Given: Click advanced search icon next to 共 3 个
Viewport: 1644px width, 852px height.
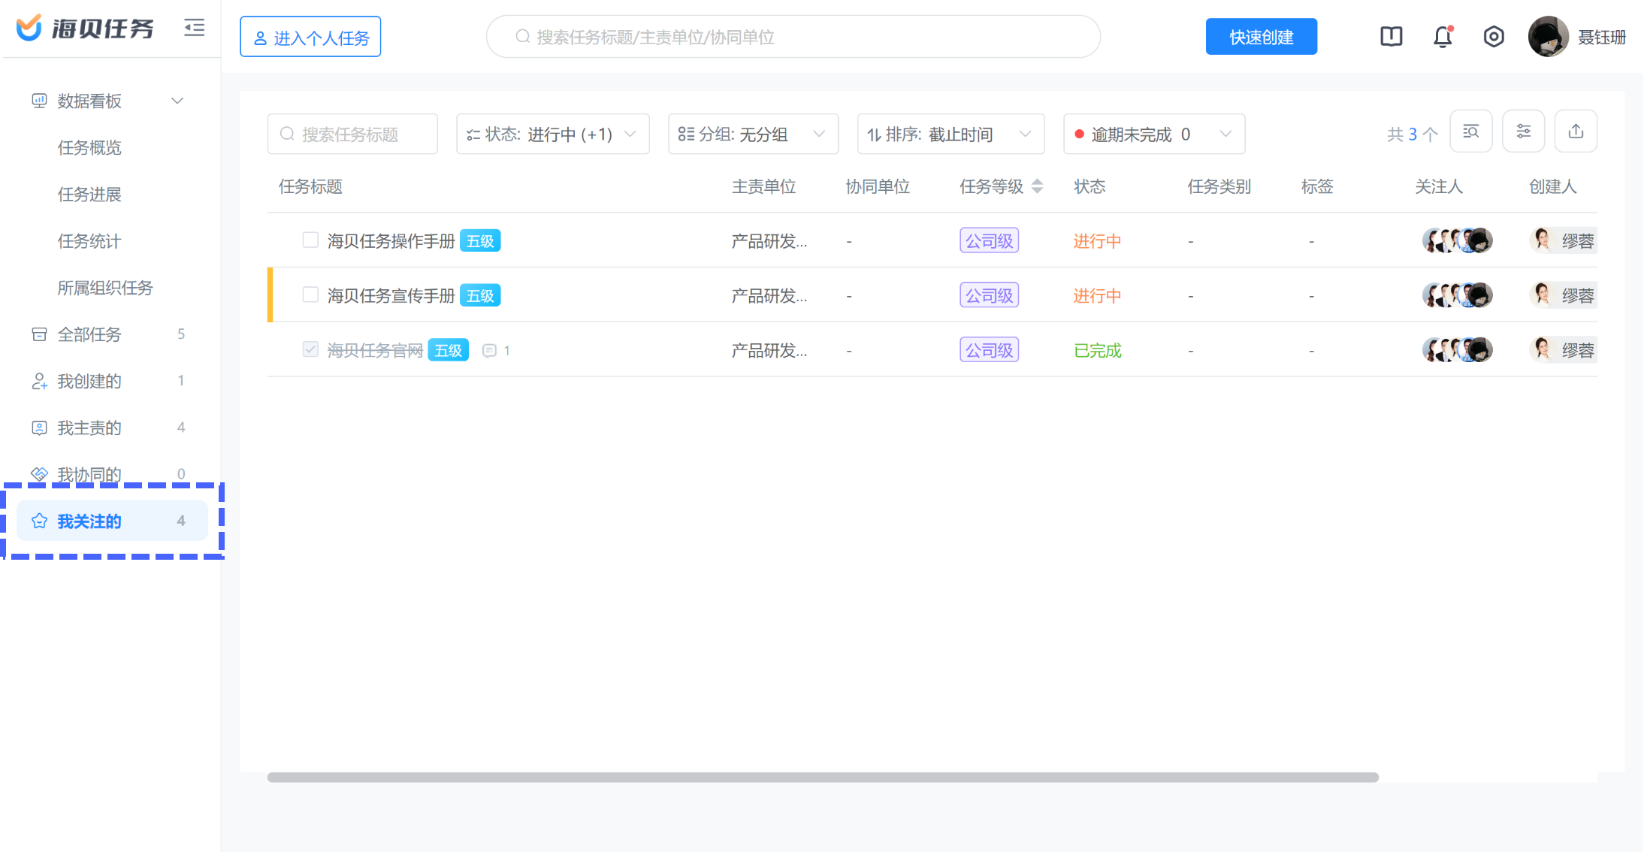Looking at the screenshot, I should (x=1470, y=131).
